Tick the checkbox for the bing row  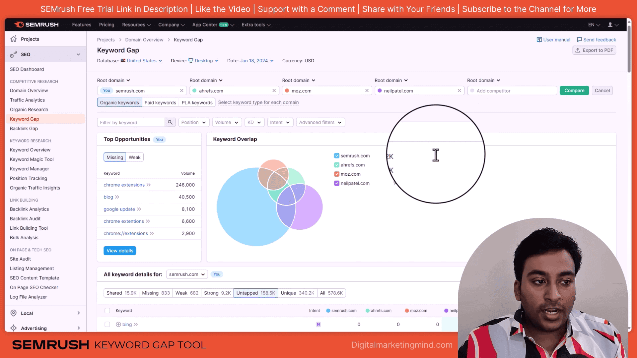pos(107,325)
